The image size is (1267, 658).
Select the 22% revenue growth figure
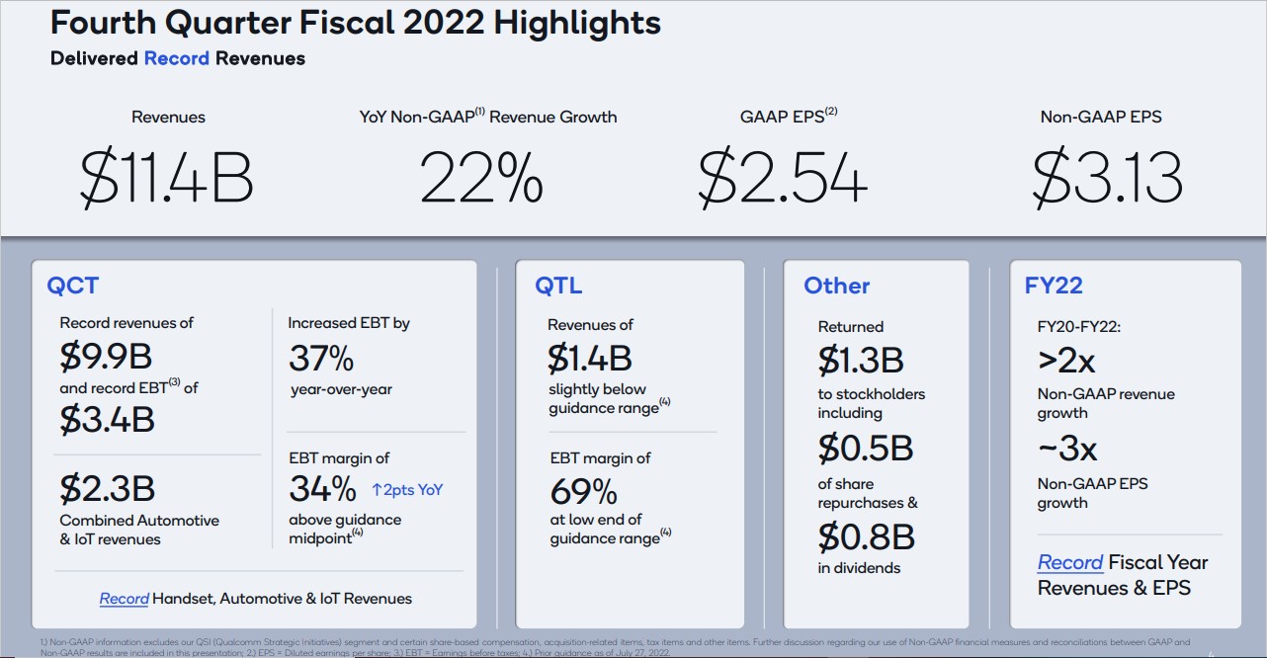click(481, 179)
